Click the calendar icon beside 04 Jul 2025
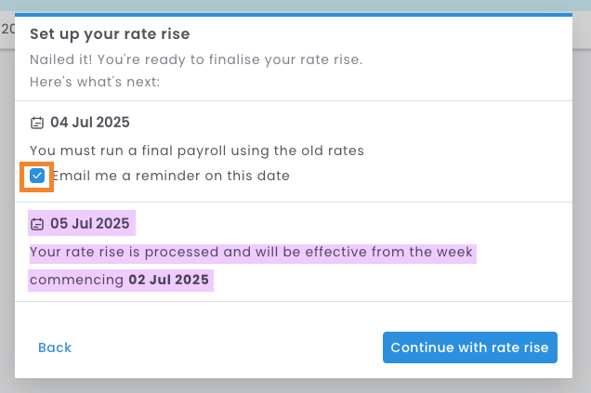 pos(37,123)
